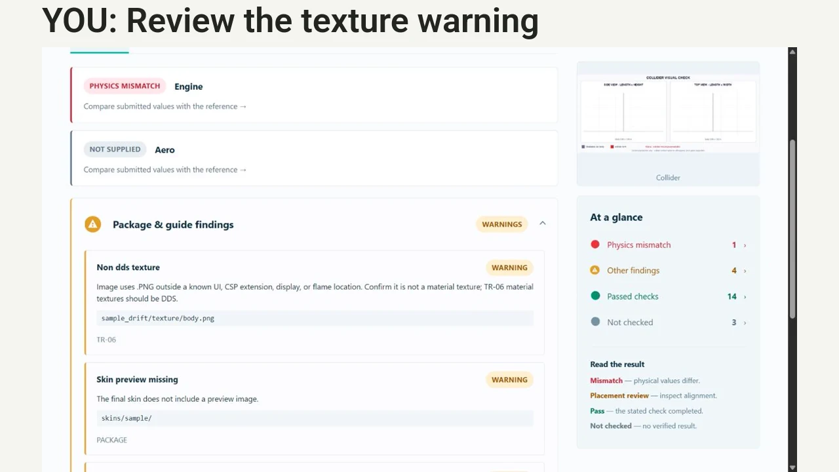Click the TR-06 rule label
This screenshot has width=839, height=472.
[x=106, y=340]
